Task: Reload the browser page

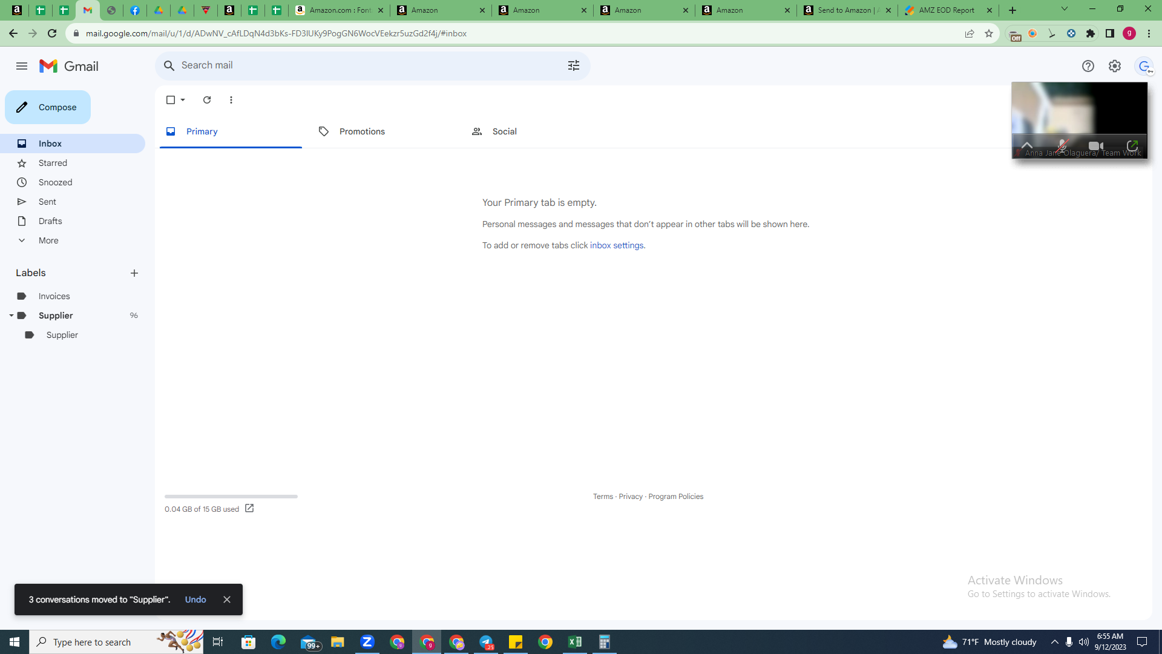Action: pos(52,33)
